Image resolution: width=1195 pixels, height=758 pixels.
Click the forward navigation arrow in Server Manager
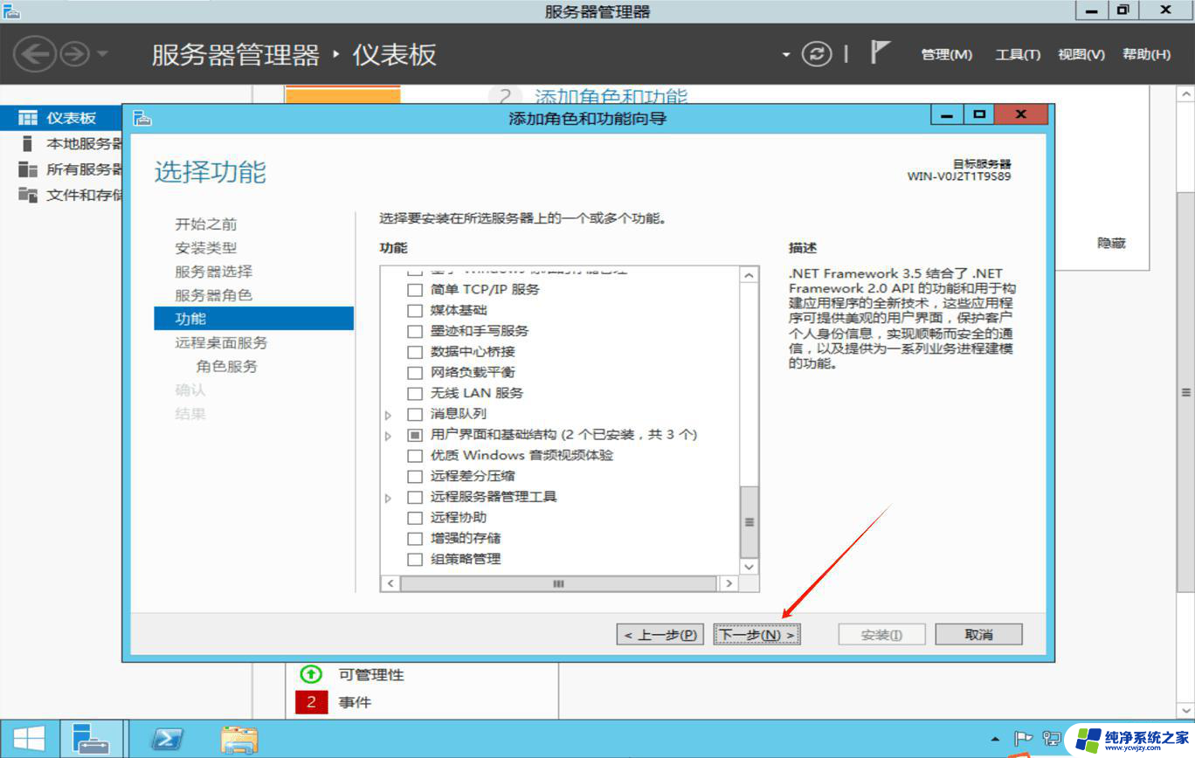click(75, 54)
